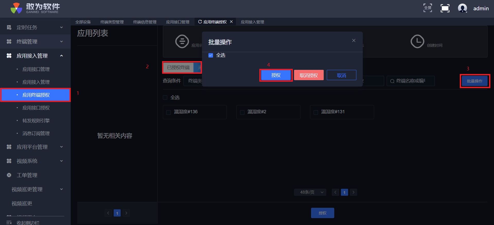Image resolution: width=494 pixels, height=225 pixels.
Task: Open the 终端类型 dropdown in 查询条件
Action: tap(193, 81)
